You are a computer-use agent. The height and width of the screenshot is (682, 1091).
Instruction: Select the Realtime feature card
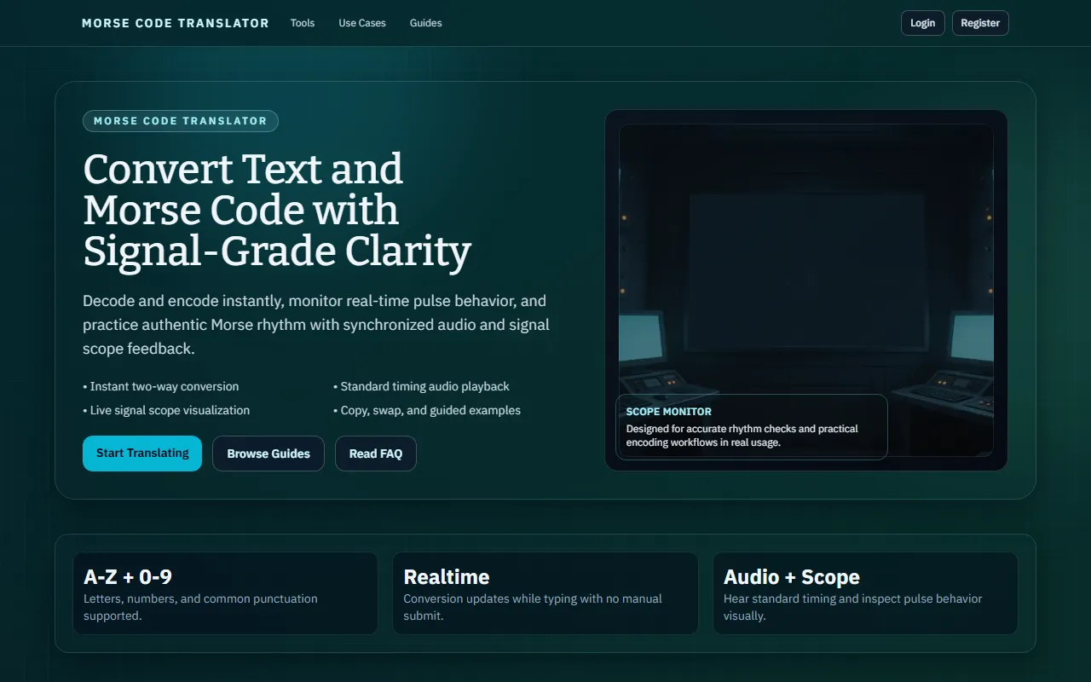pyautogui.click(x=545, y=593)
